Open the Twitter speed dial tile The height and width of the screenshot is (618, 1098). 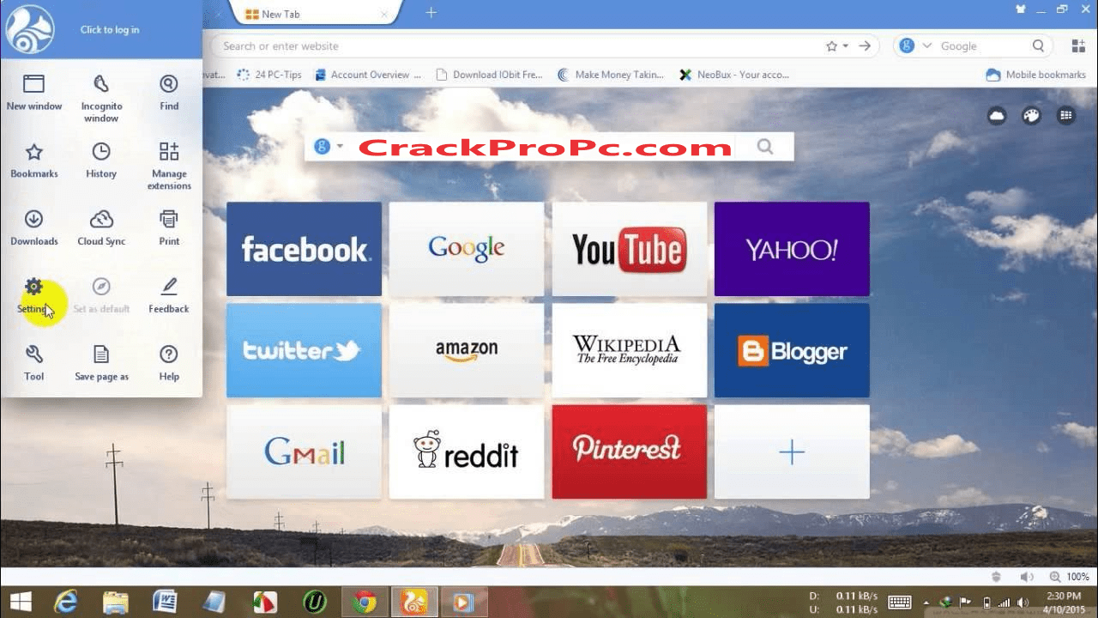tap(304, 350)
